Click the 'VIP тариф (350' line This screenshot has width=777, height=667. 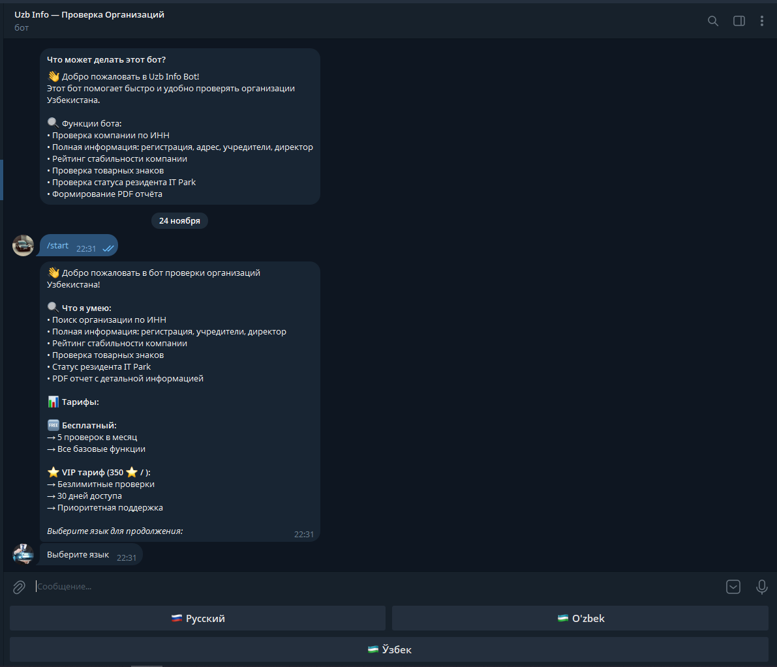(x=99, y=473)
